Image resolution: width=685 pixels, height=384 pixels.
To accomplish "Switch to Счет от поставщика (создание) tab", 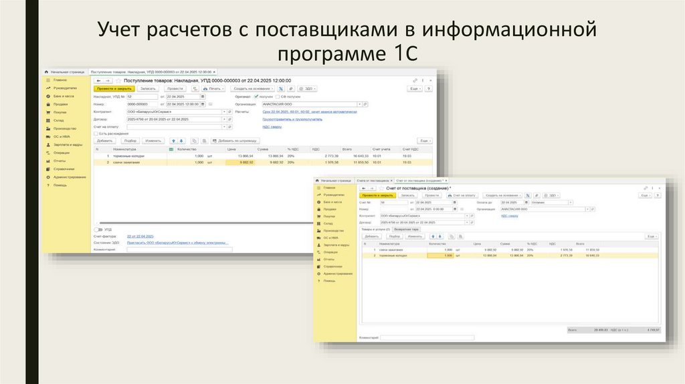I will click(421, 181).
